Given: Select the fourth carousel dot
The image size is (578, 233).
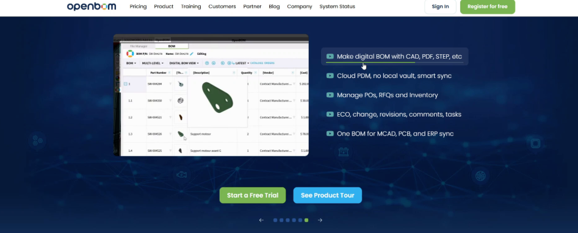Looking at the screenshot, I should point(294,220).
